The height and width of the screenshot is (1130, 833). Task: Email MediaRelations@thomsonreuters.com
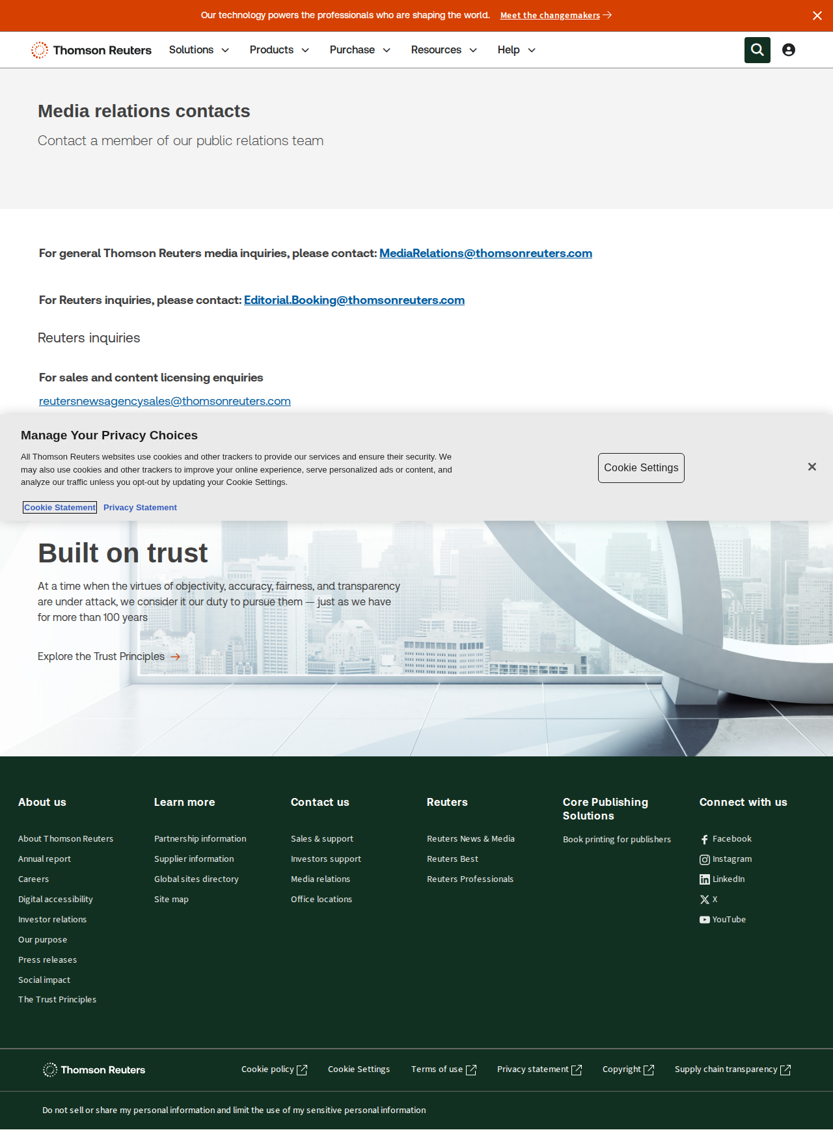click(x=485, y=253)
